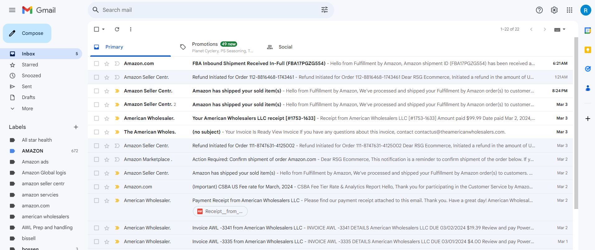The height and width of the screenshot is (250, 595).
Task: Switch to the Social tab
Action: point(285,47)
